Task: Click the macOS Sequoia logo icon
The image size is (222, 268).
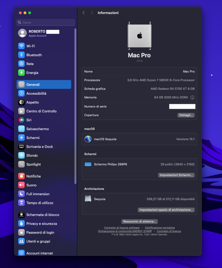Action: 88,139
